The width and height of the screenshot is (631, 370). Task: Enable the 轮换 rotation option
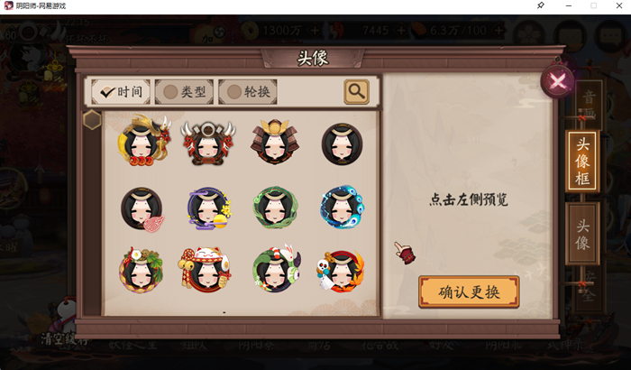(x=248, y=92)
